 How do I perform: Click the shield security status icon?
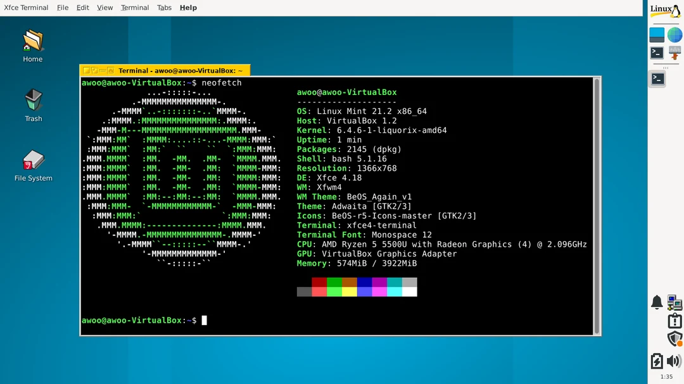point(674,338)
